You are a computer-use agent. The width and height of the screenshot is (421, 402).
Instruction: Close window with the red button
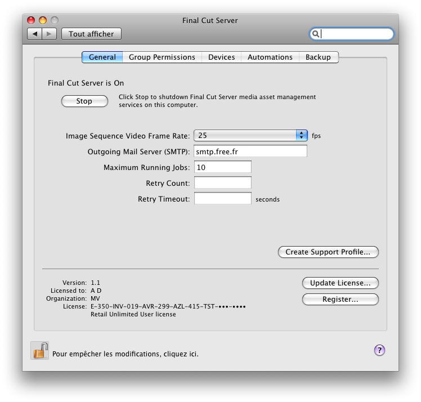point(31,20)
